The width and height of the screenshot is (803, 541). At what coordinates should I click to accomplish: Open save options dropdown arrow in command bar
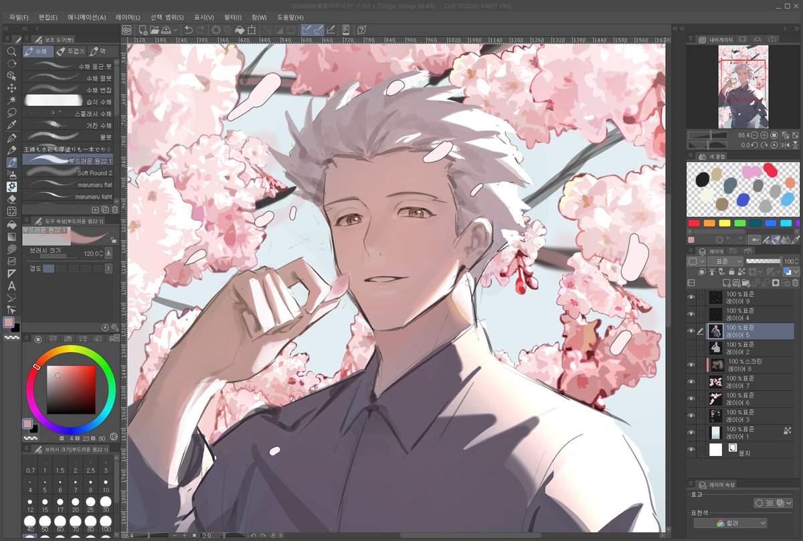click(175, 30)
